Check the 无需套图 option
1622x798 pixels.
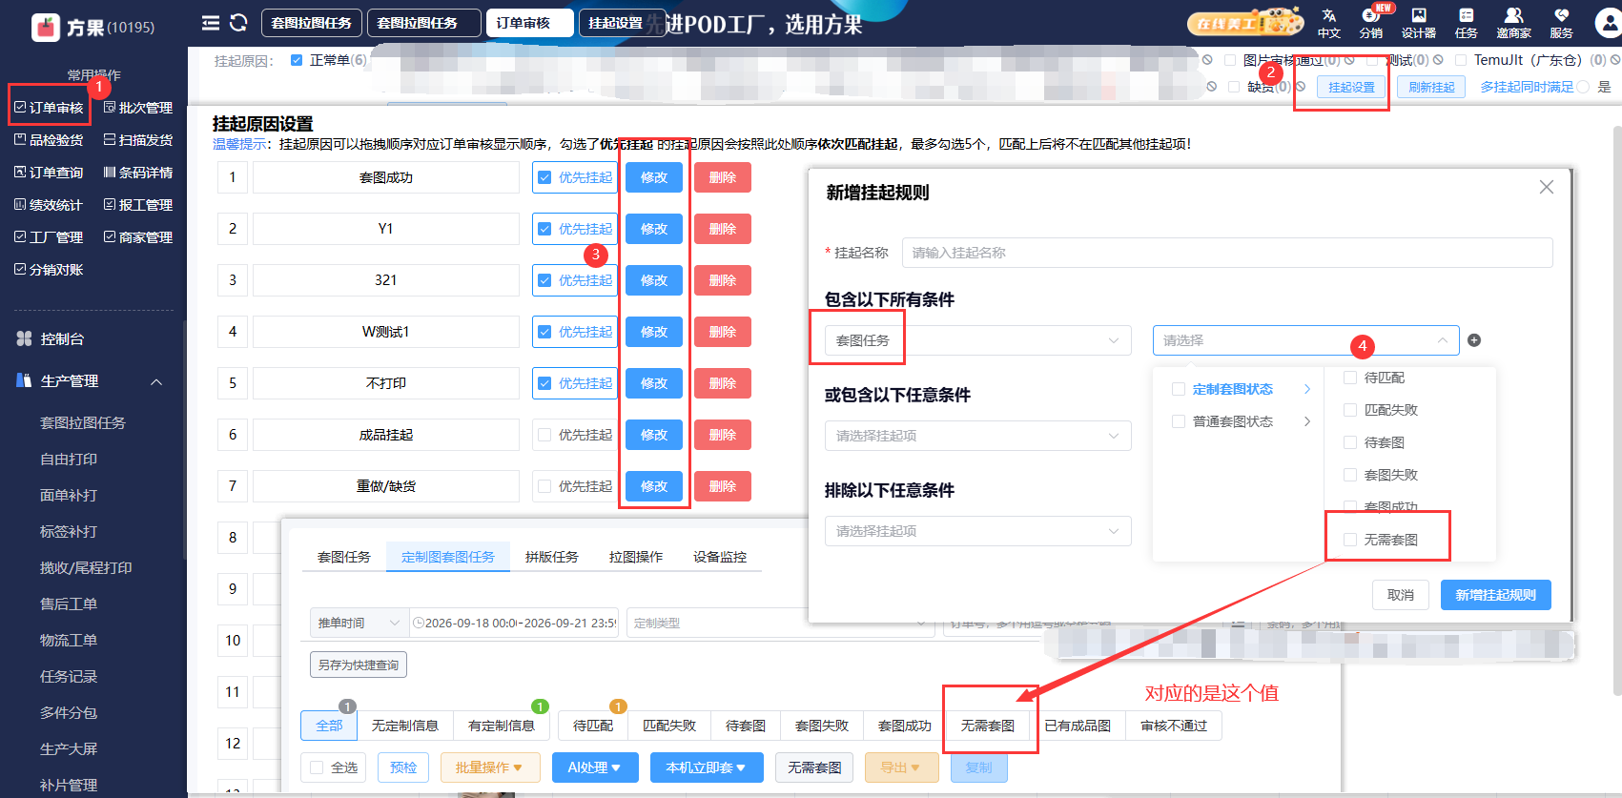coord(1350,540)
